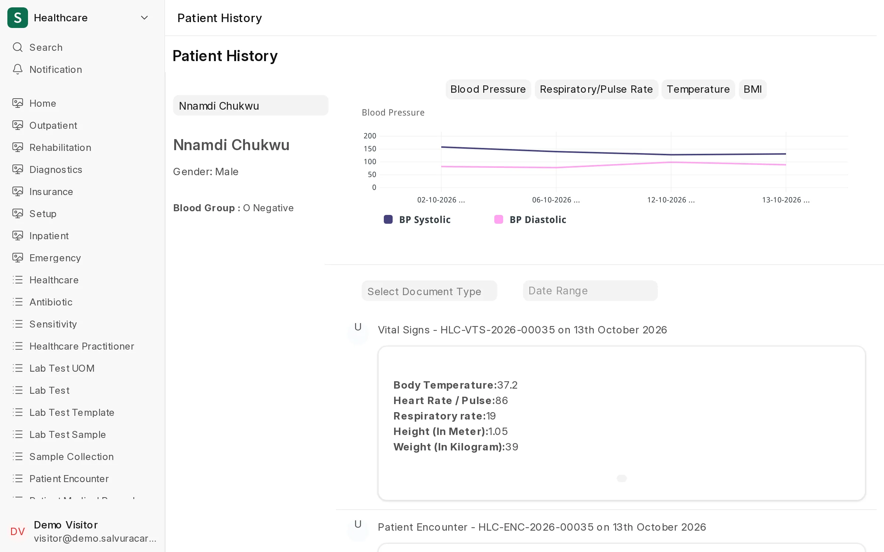Click the Inpatient workspace icon
This screenshot has height=552, width=884.
[x=18, y=236]
